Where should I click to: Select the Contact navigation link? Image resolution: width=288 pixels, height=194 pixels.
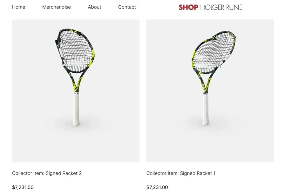pos(127,7)
